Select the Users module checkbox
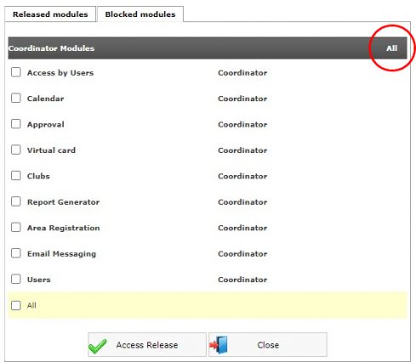Screen dimensions: 416x362 coord(16,279)
